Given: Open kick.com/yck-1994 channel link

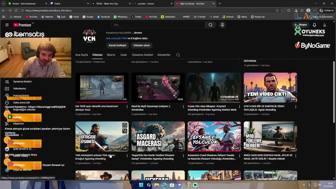Looking at the screenshot, I should pyautogui.click(x=116, y=38).
